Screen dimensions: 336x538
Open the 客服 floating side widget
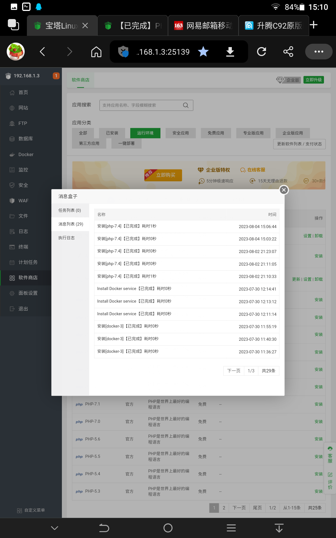(x=330, y=455)
